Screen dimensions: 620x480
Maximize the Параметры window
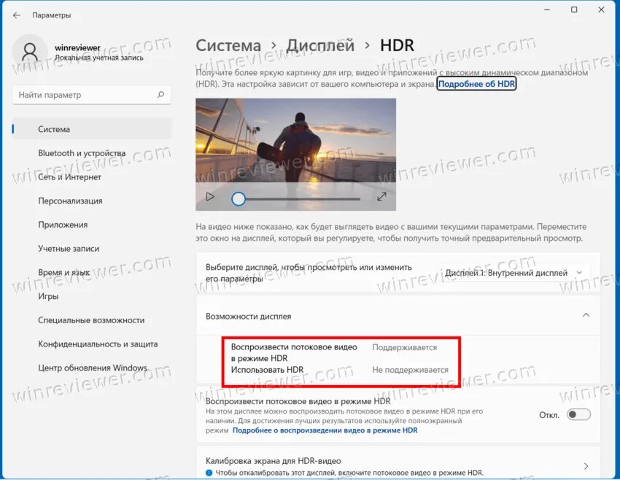[574, 10]
